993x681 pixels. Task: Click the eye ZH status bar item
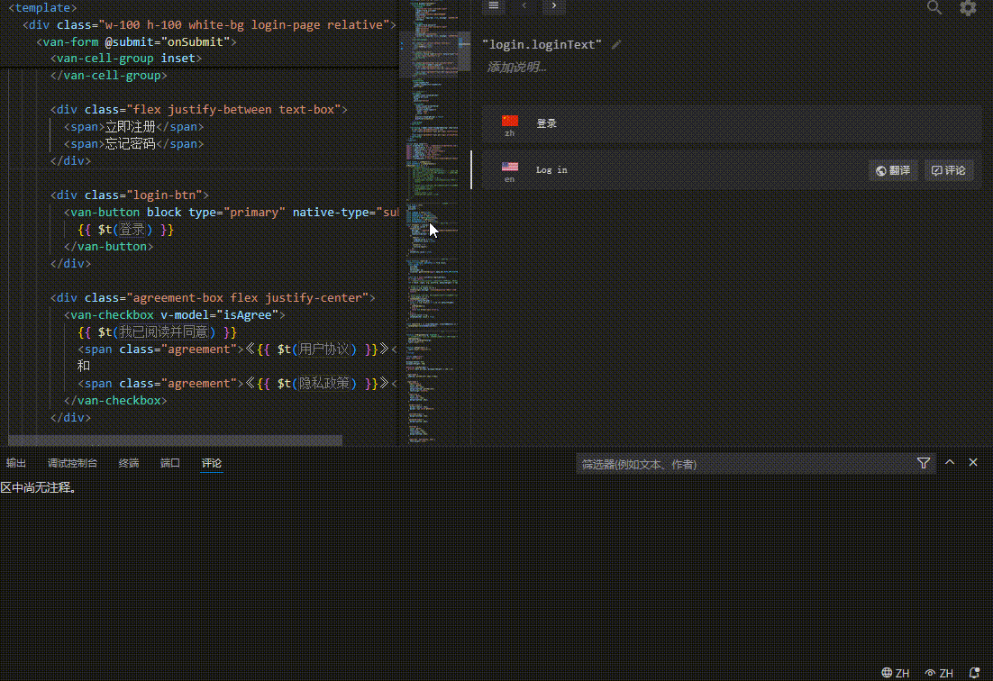pyautogui.click(x=939, y=673)
